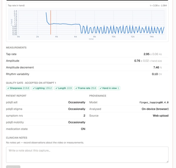176x168 pixels.
Task: Click the medication state ON value
Action: point(83,129)
